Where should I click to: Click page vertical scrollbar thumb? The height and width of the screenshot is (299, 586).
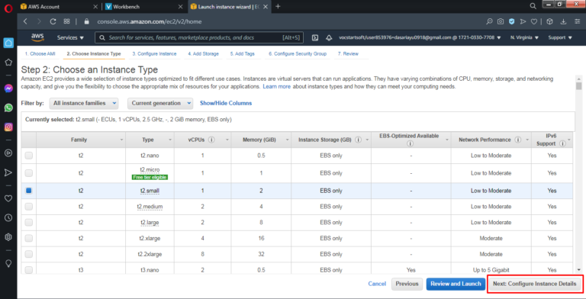pyautogui.click(x=579, y=86)
